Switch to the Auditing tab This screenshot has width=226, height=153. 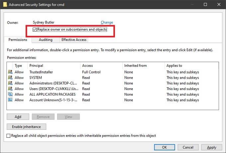point(46,40)
